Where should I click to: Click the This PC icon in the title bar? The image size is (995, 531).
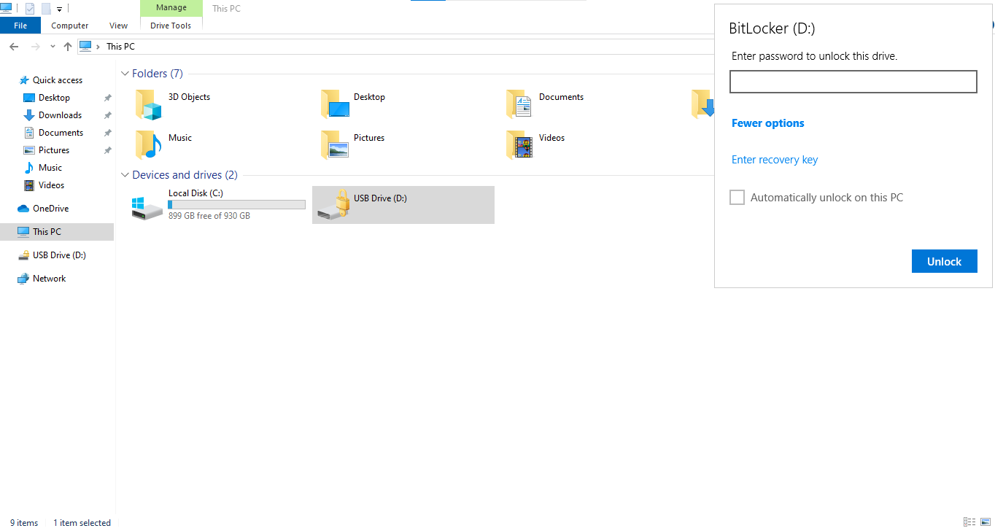[6, 7]
